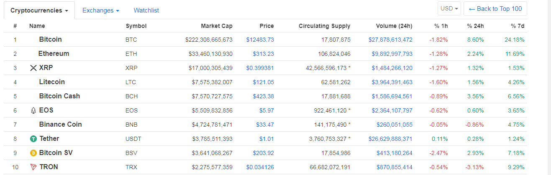This screenshot has height=175, width=551.
Task: Click Litecoin's price of $121.05
Action: coord(263,82)
